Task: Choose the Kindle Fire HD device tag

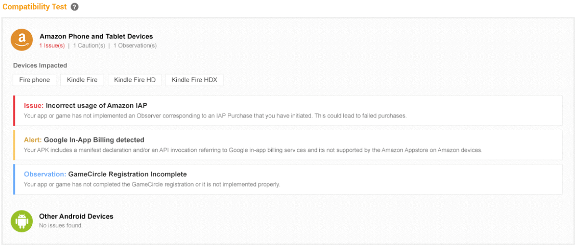Action: (135, 80)
